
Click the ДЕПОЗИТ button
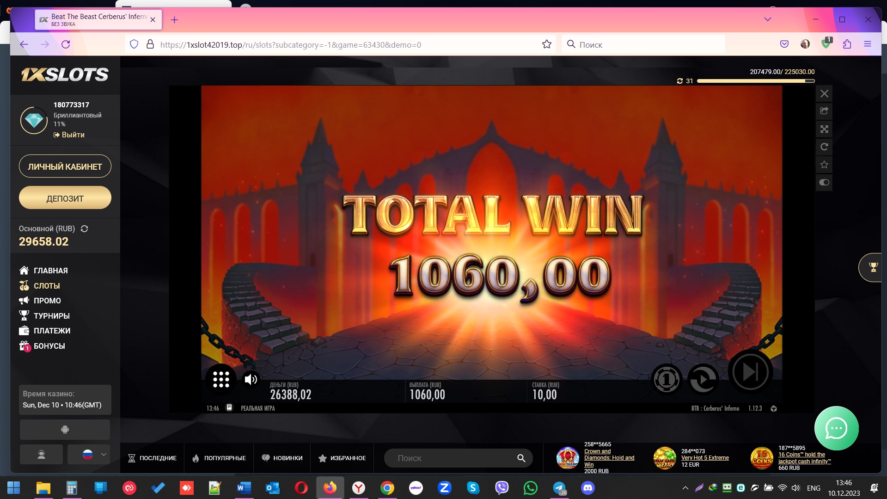pos(65,198)
